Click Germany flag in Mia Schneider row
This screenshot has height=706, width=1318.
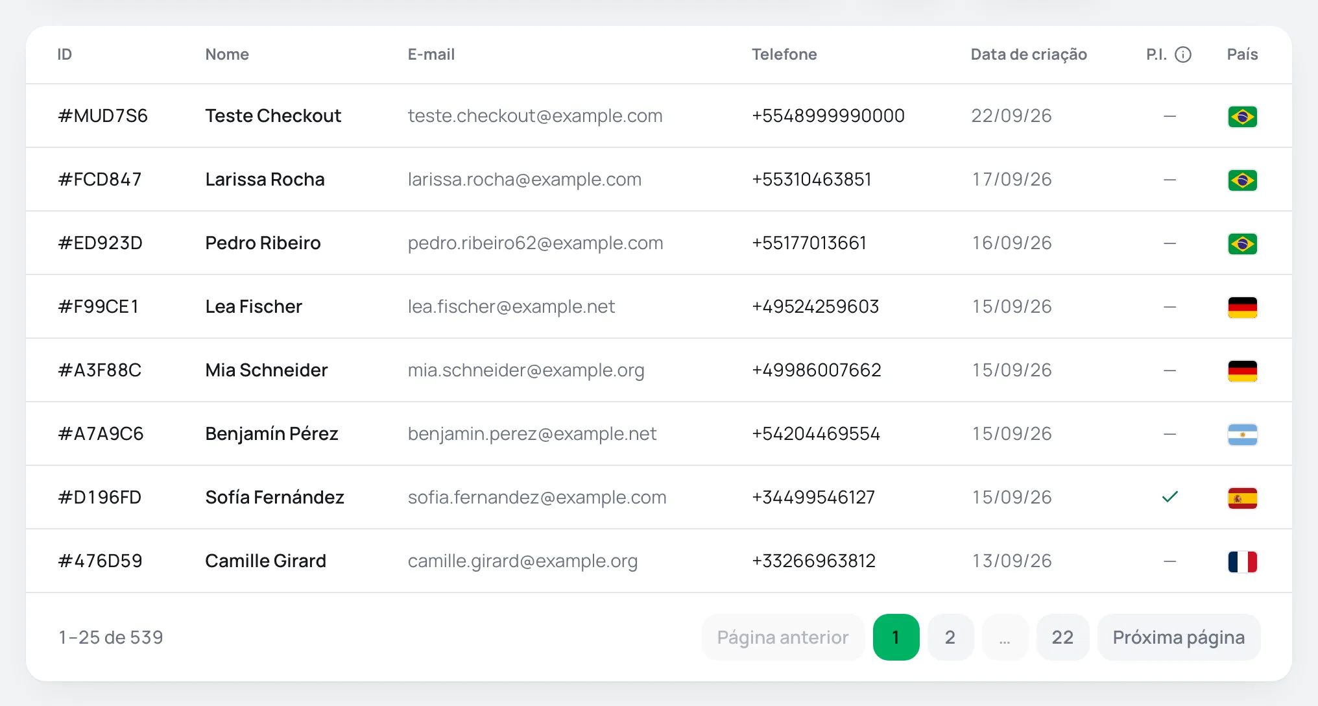coord(1242,371)
